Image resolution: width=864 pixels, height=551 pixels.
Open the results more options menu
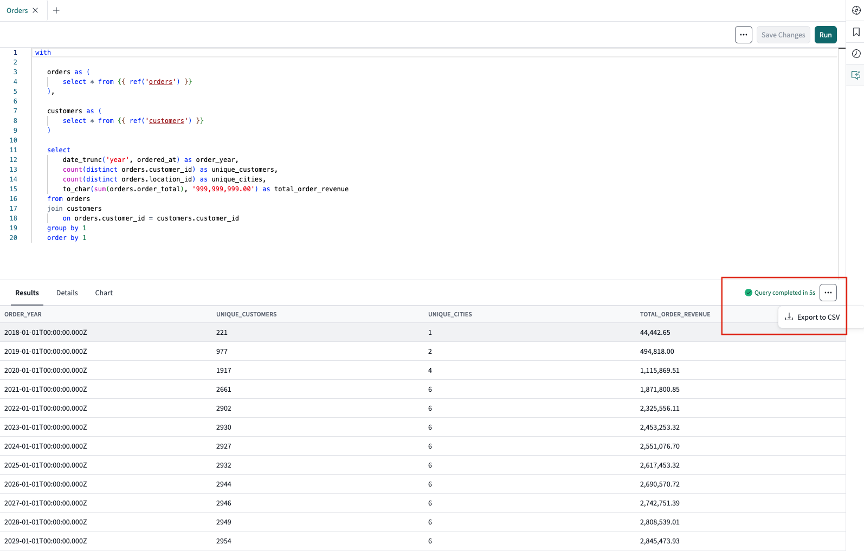point(828,293)
